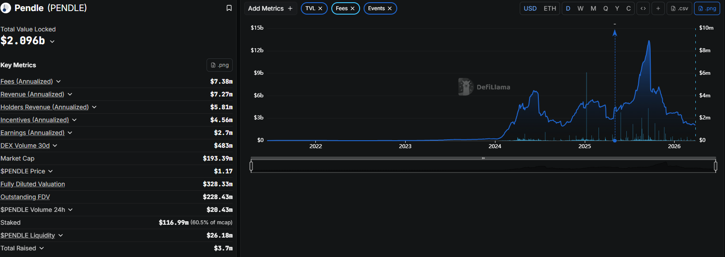This screenshot has height=257, width=725.
Task: Select the monthly (M) interval tab
Action: coord(593,8)
